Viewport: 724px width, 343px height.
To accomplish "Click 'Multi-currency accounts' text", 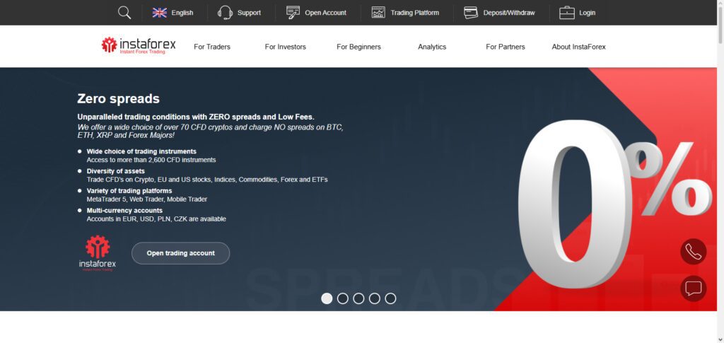I will tap(124, 211).
